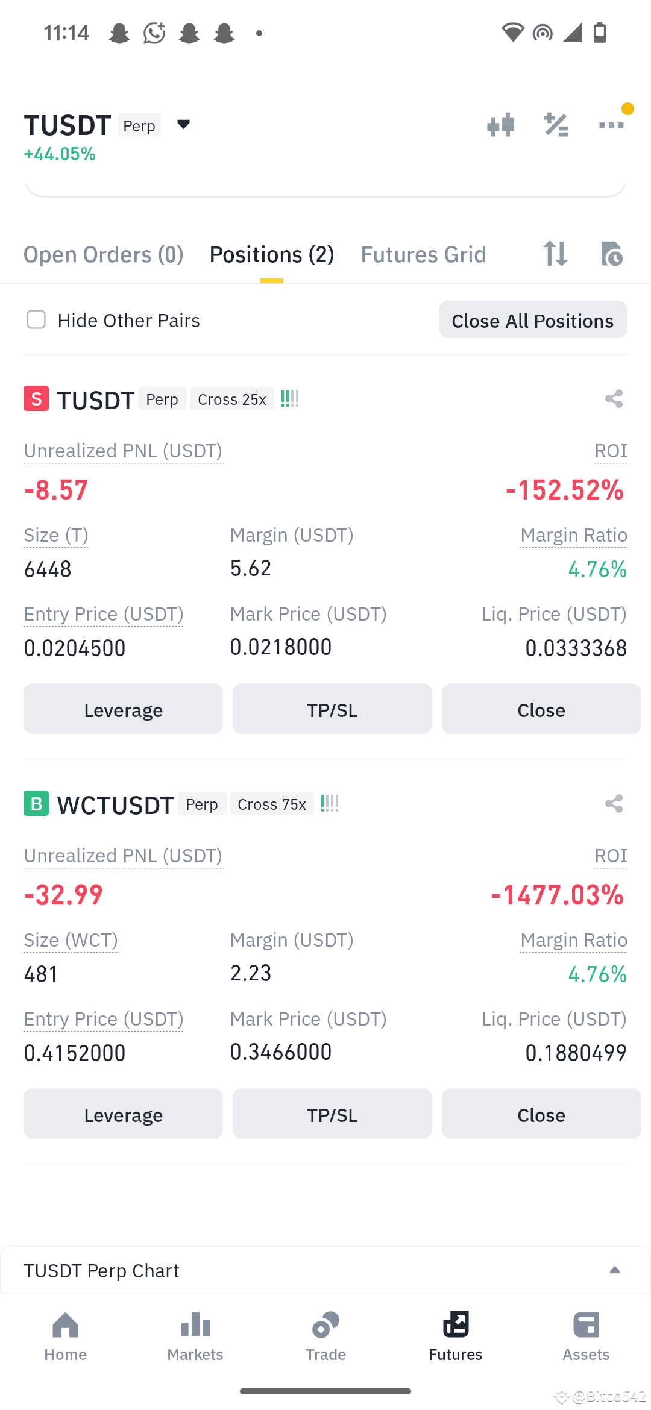
Task: Tap the sort arrows icon beside Futures Grid
Action: coord(555,254)
